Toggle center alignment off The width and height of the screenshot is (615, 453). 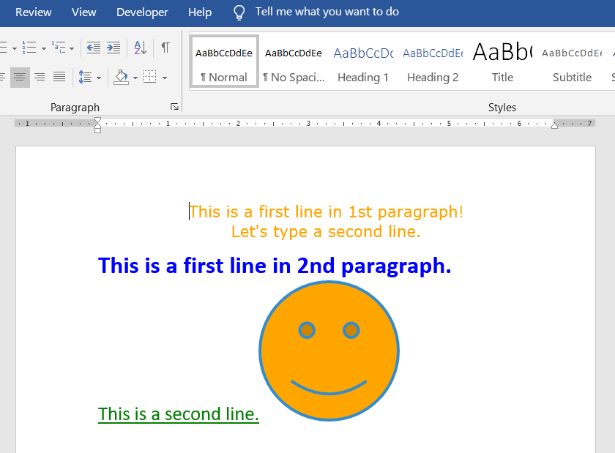[x=20, y=77]
